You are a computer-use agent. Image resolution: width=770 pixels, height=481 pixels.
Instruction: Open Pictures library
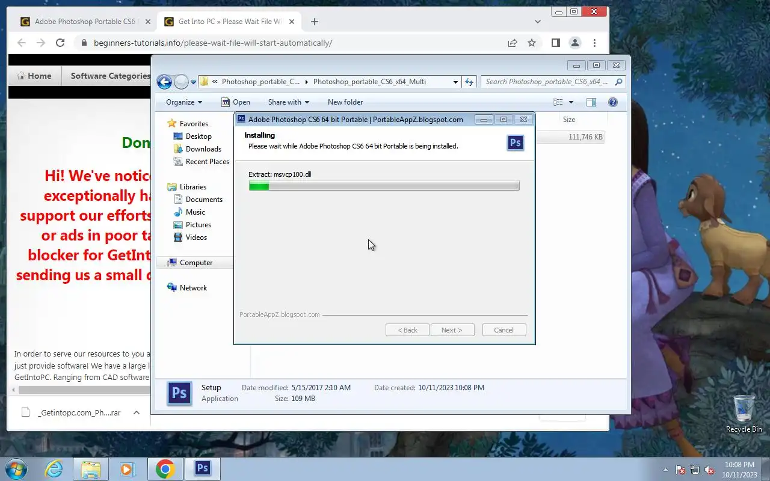pos(199,224)
